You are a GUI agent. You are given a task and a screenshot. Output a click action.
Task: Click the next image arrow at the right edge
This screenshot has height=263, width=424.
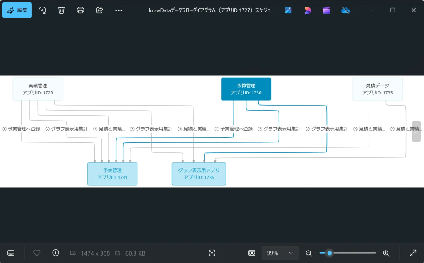416,132
